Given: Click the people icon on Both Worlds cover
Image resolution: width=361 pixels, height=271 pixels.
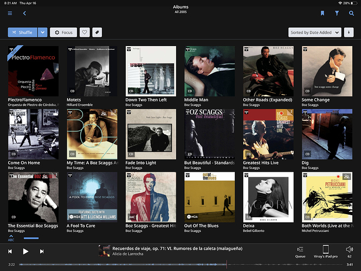Looking at the screenshot, I should pyautogui.click(x=346, y=177).
